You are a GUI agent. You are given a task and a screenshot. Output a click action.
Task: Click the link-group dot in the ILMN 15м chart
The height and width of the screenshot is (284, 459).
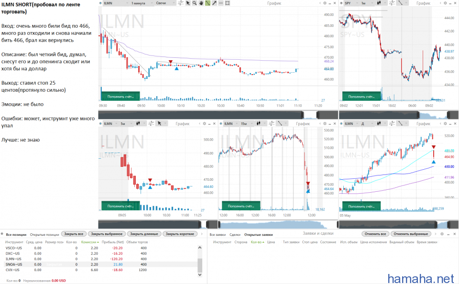click(221, 123)
